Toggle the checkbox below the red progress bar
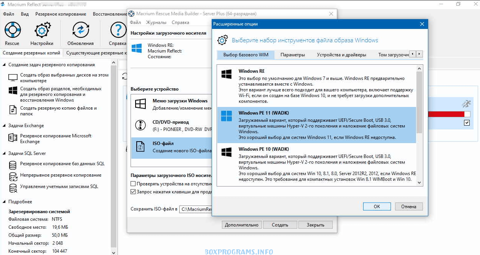Viewport: 480px width, 255px height. coord(467,123)
